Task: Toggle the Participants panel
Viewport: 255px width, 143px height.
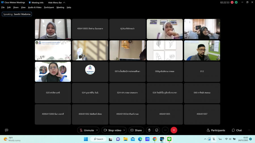Action: click(x=216, y=130)
